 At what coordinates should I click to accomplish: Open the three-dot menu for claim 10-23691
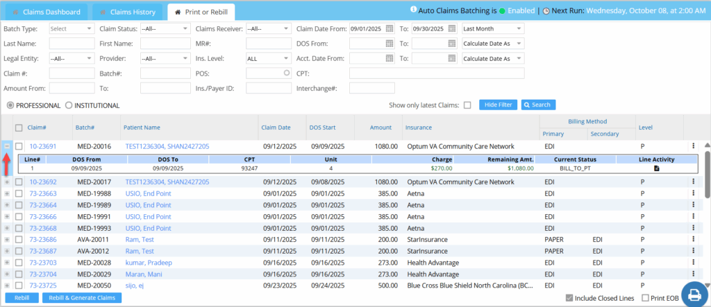click(693, 146)
